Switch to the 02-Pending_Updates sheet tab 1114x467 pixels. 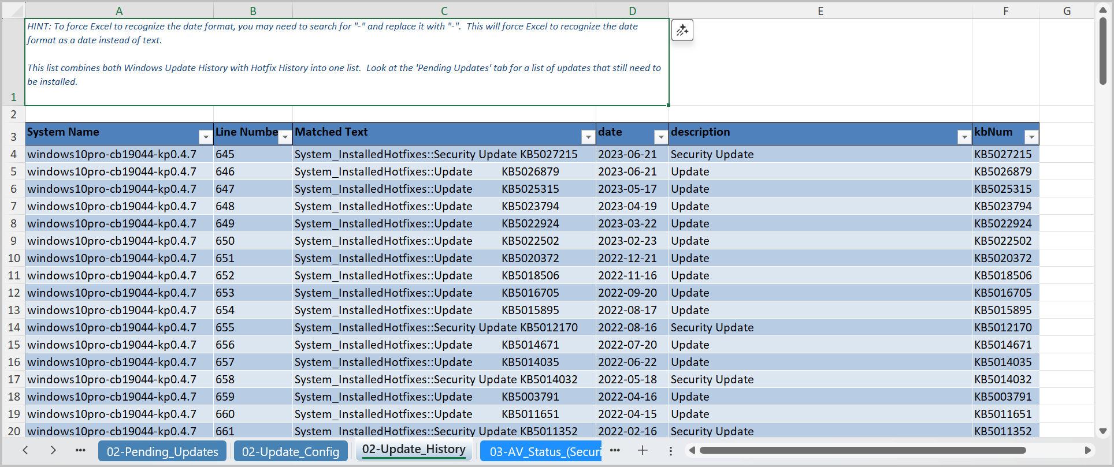pos(162,451)
